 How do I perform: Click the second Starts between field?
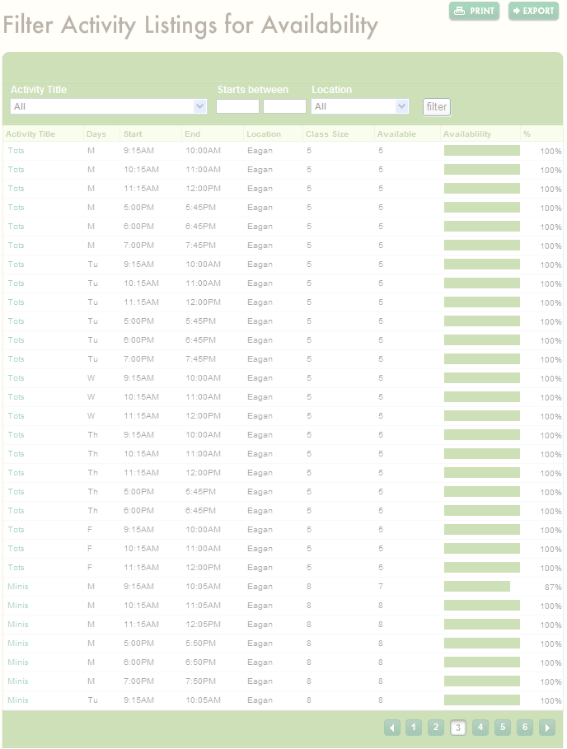pyautogui.click(x=284, y=106)
